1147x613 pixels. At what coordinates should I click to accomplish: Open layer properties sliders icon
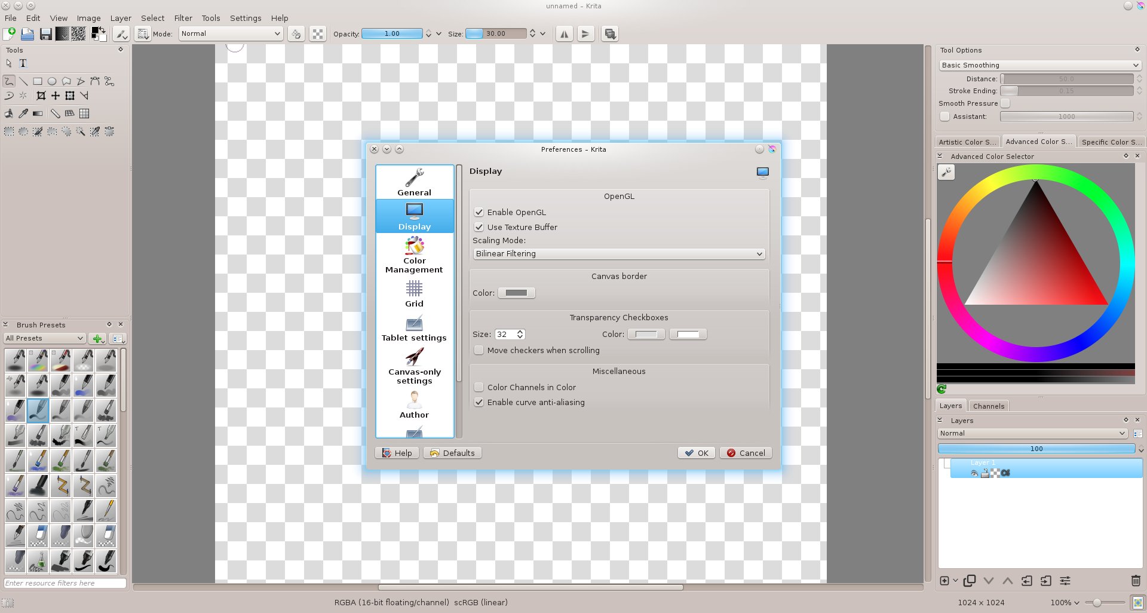(x=1065, y=581)
